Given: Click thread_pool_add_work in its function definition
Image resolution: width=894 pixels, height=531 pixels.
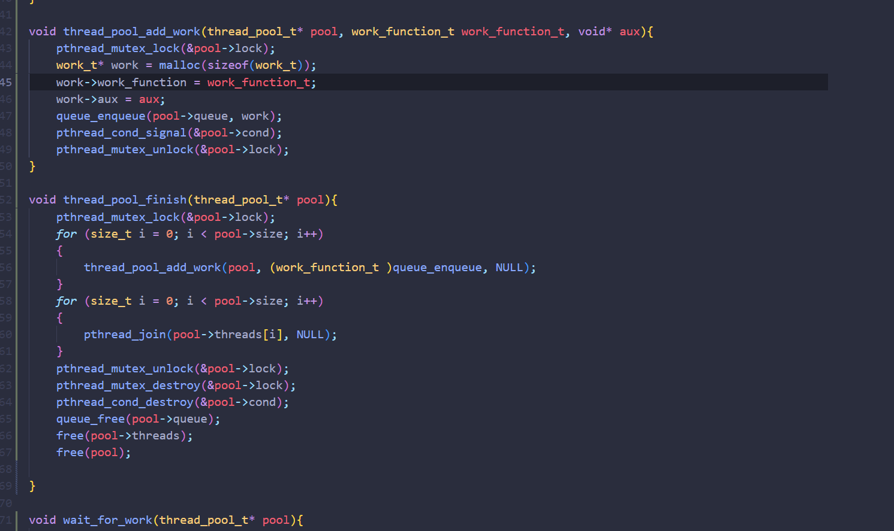Looking at the screenshot, I should tap(131, 32).
